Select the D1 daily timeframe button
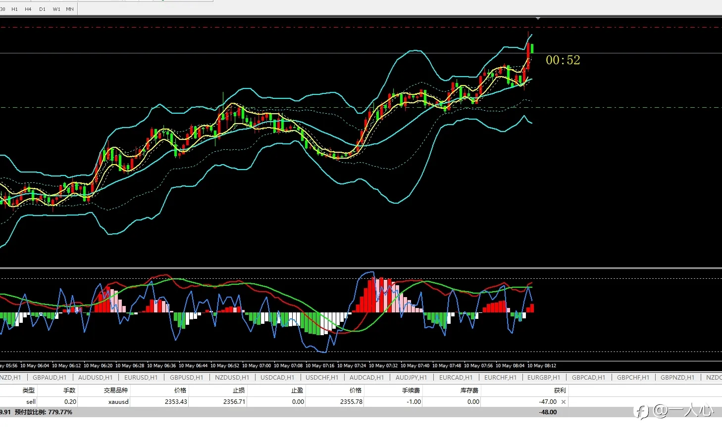 (x=42, y=9)
